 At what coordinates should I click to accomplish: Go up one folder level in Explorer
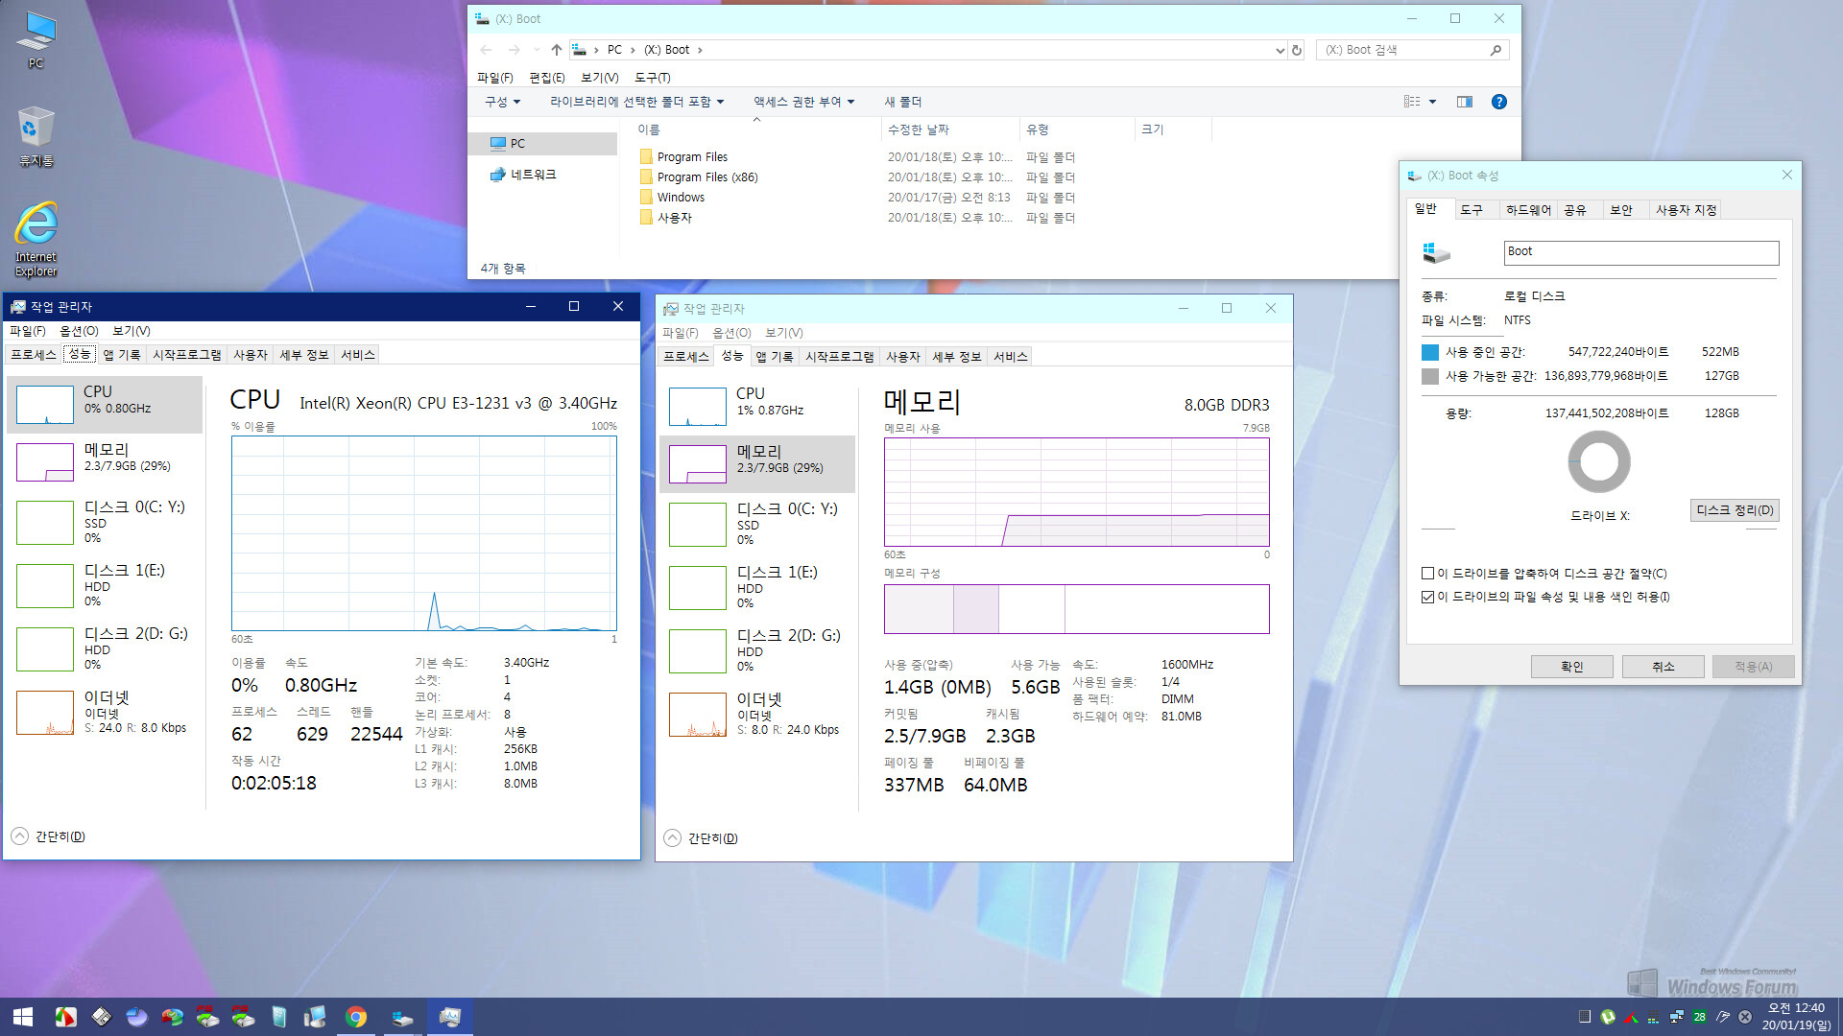tap(557, 50)
